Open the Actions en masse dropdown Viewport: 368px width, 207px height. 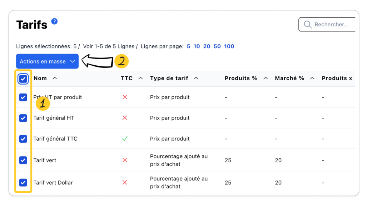click(x=47, y=61)
